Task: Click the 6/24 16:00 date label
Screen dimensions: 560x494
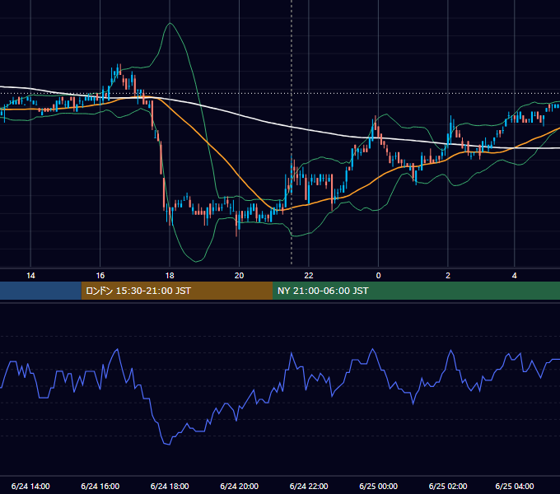Action: [x=100, y=486]
